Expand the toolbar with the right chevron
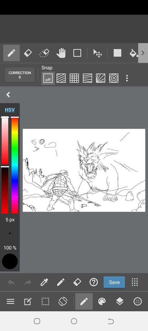Screen dimensions: 148x331 coord(143,53)
